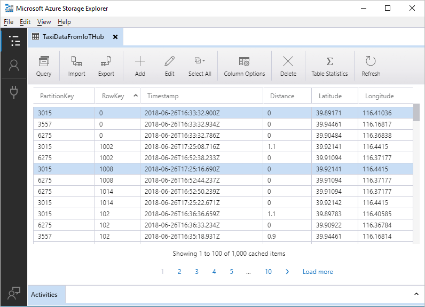Select row with timestamp 2018-06-26T16:52:38.233Z
The height and width of the screenshot is (307, 425).
point(223,158)
